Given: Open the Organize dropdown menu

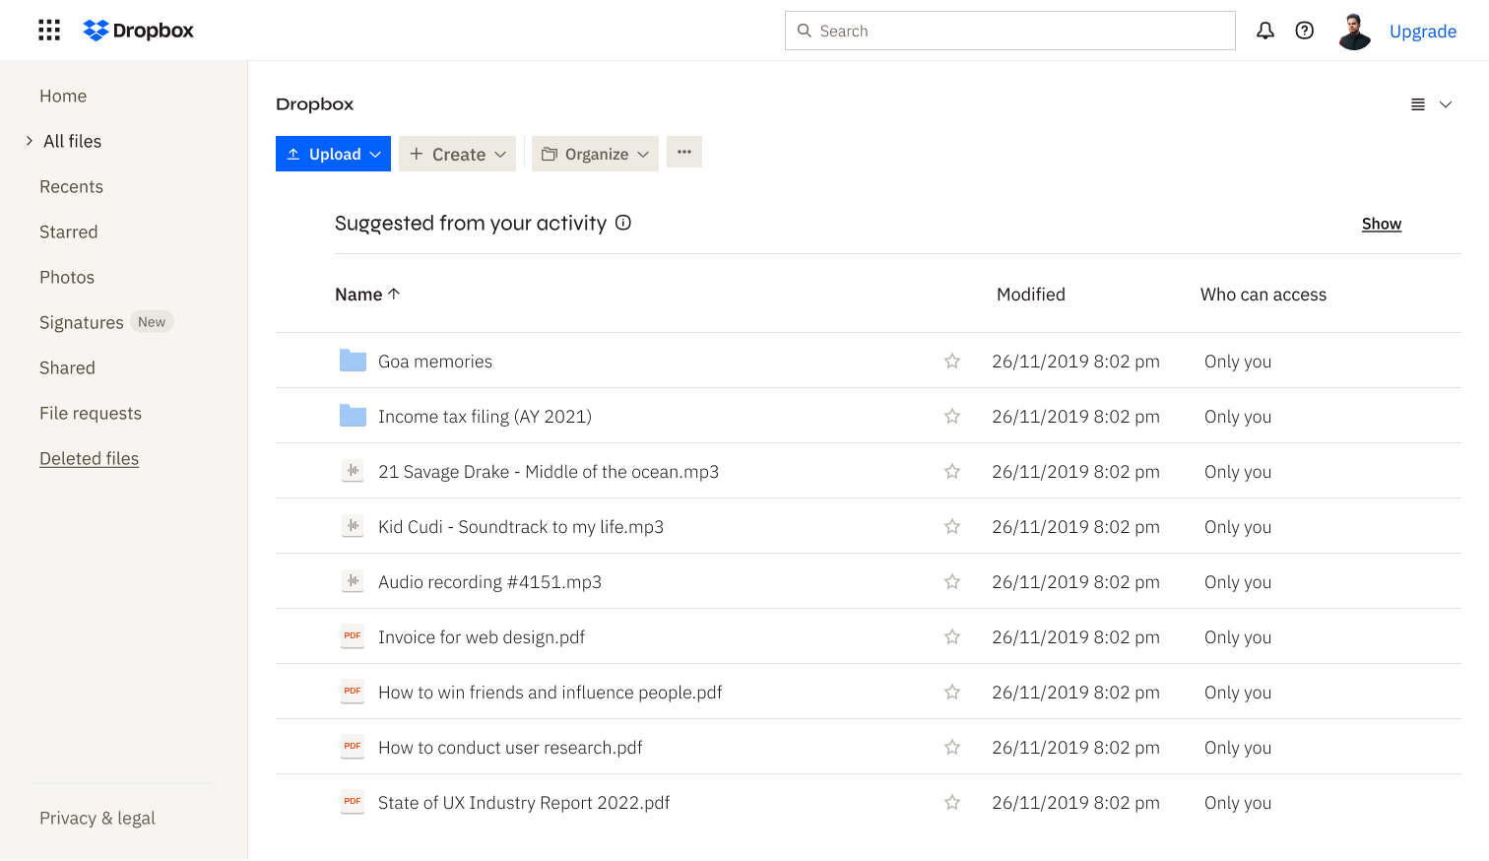Looking at the screenshot, I should click(595, 154).
